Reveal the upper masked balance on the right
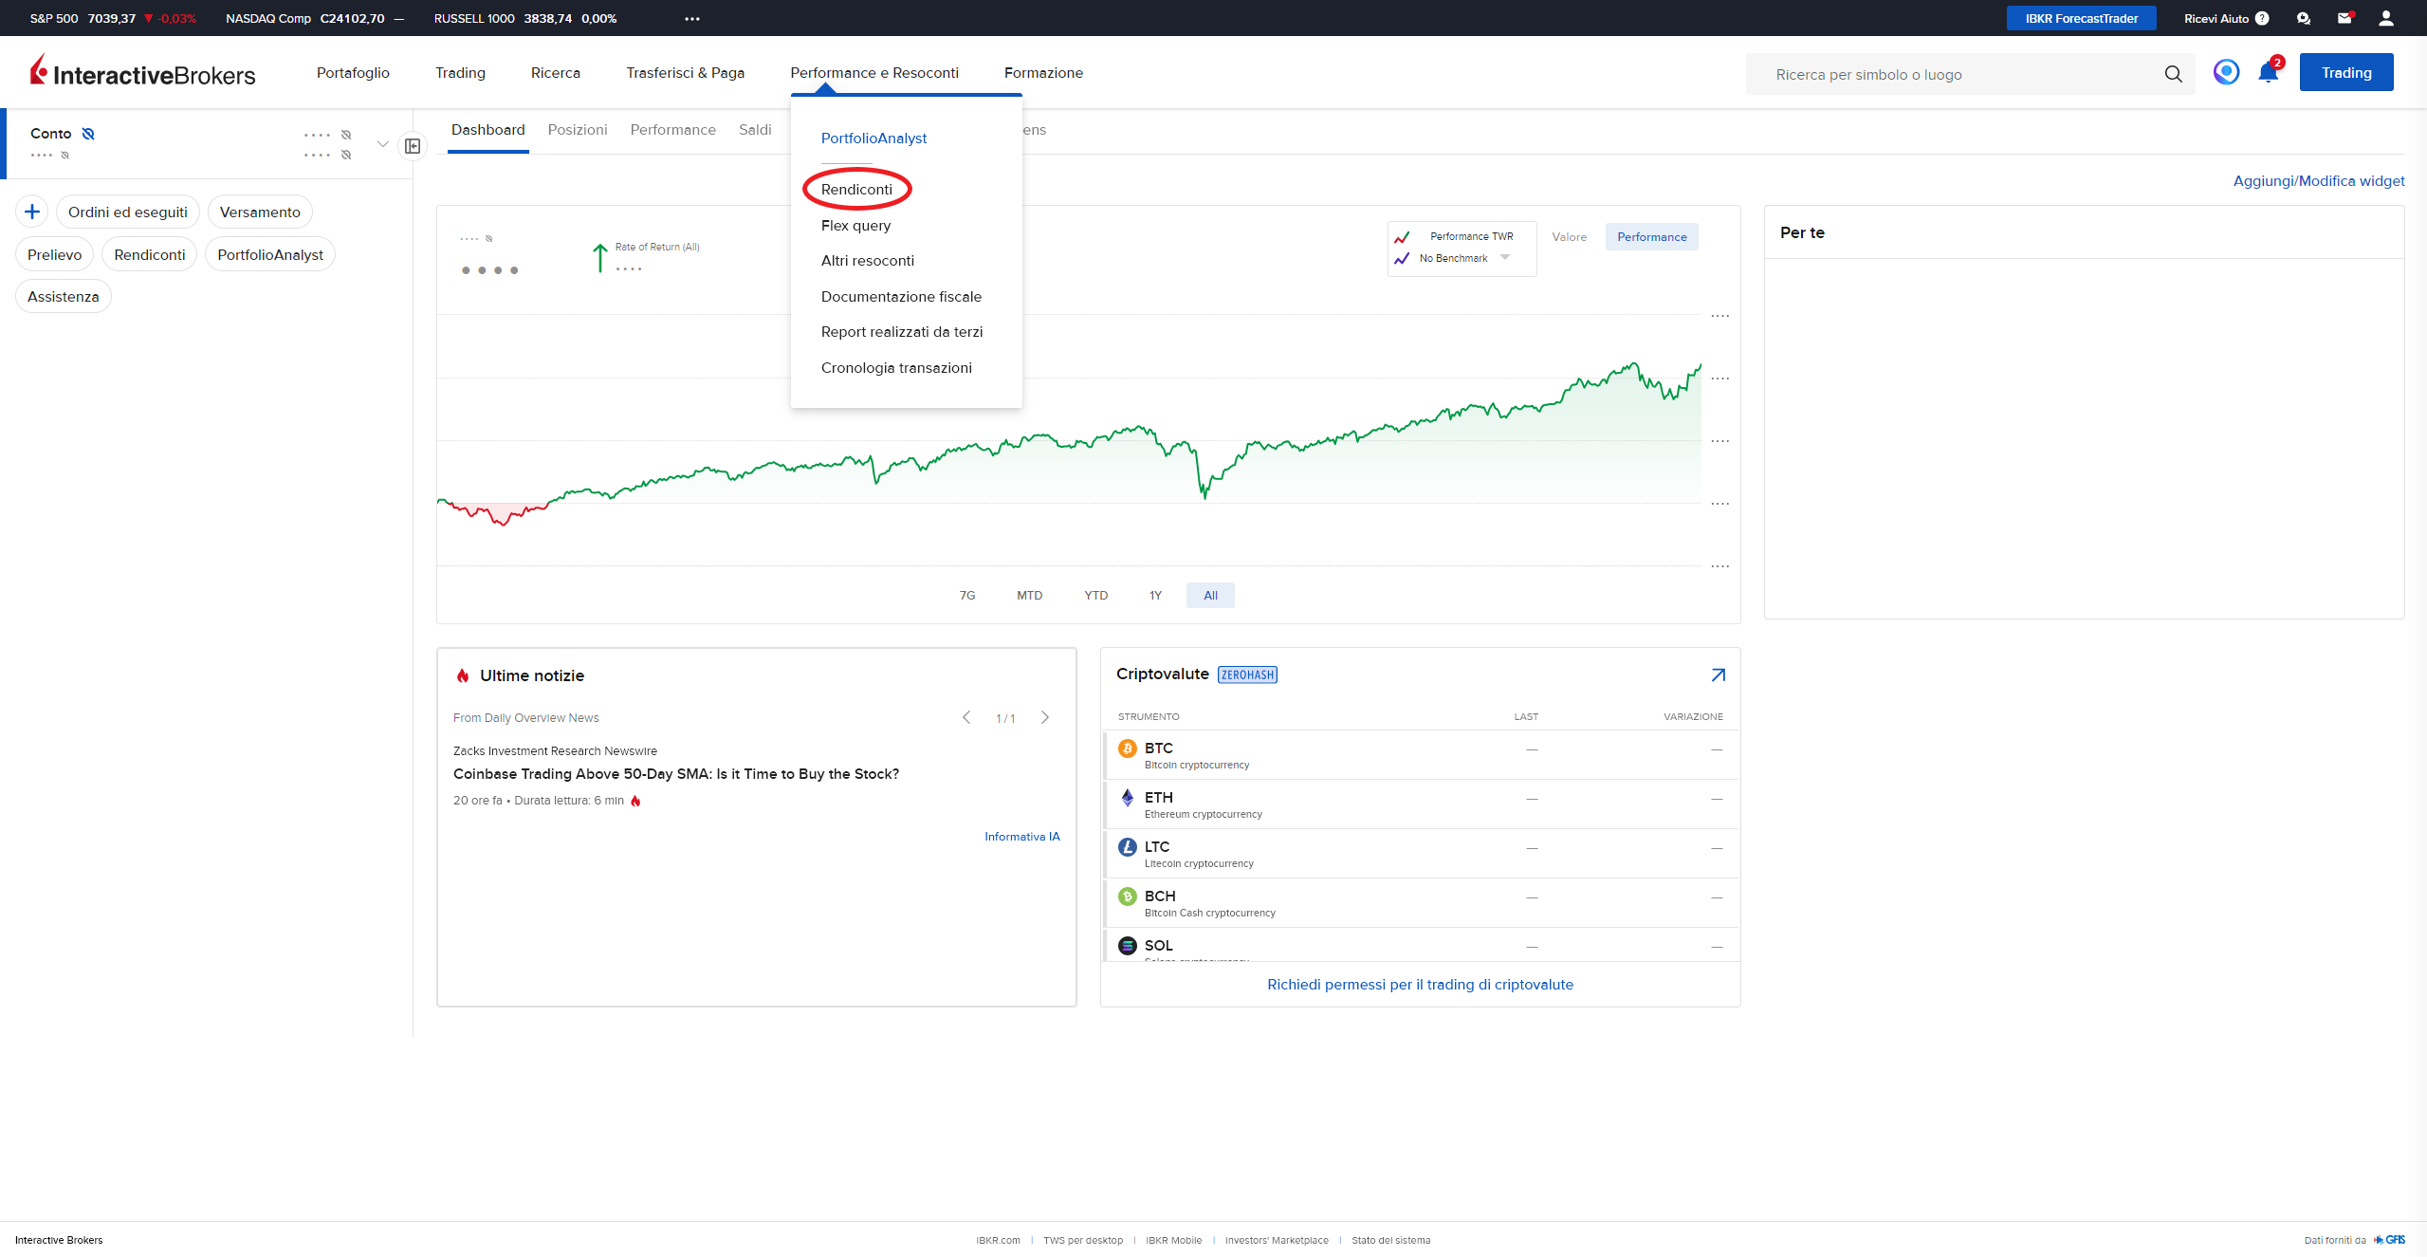 [x=346, y=135]
